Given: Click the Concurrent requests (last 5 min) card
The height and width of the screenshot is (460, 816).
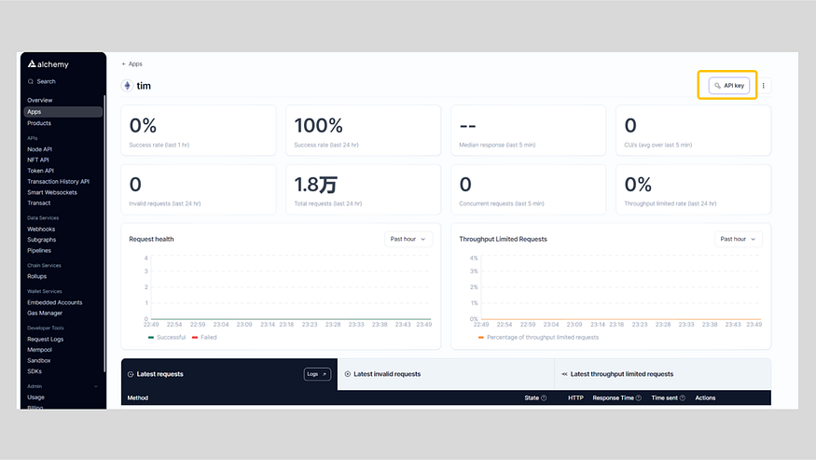Looking at the screenshot, I should click(528, 189).
